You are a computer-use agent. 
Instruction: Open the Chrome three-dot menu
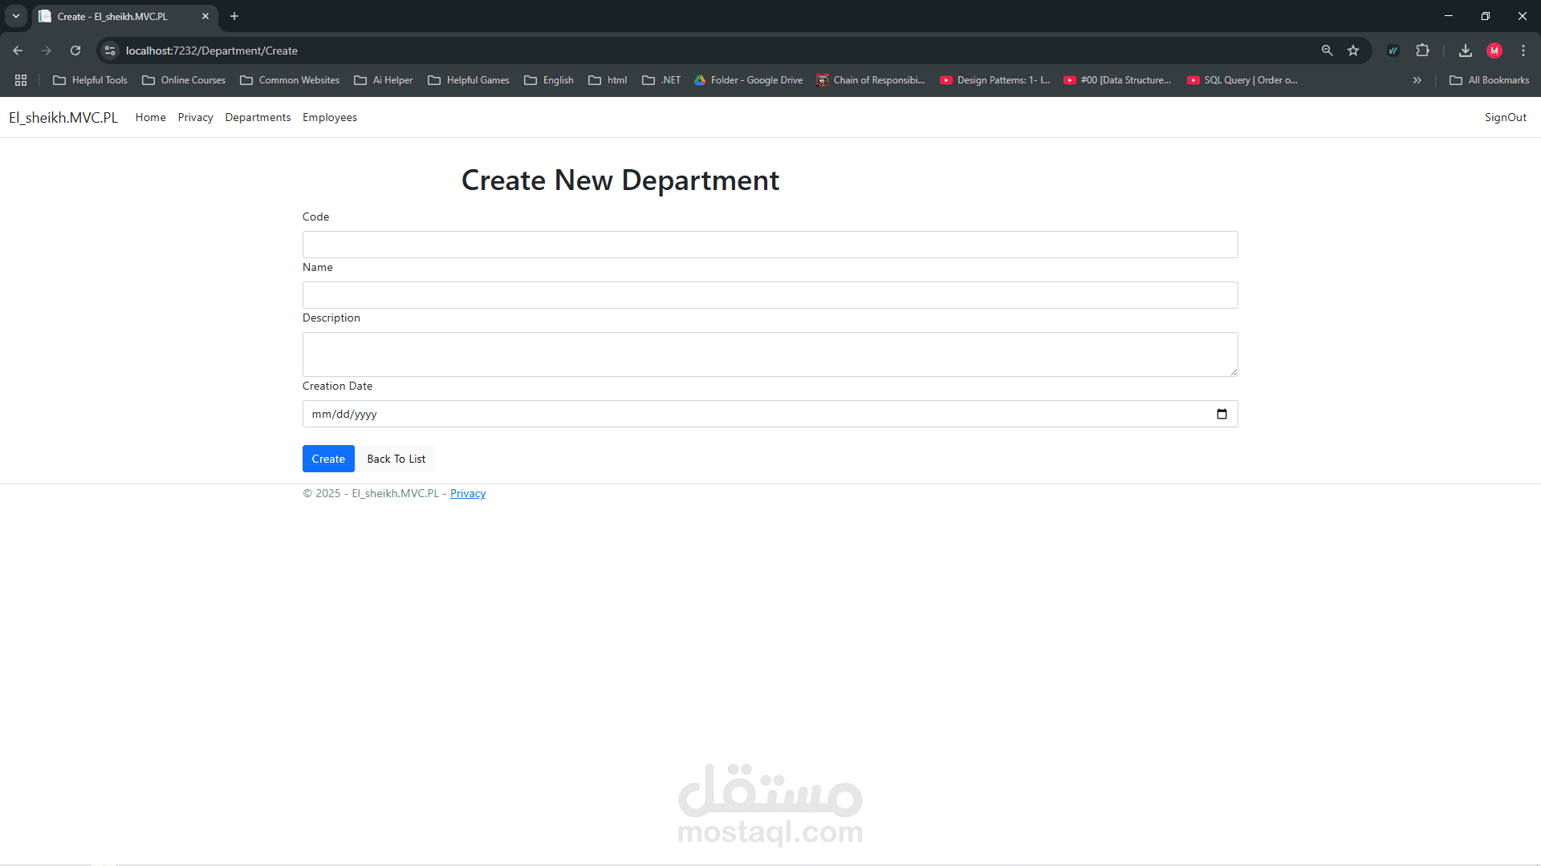(x=1523, y=51)
